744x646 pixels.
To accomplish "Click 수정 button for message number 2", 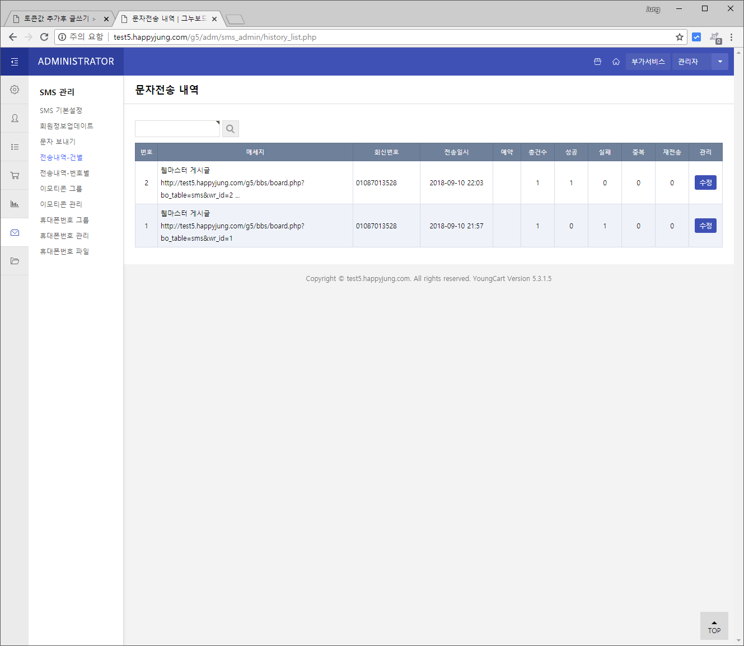I will click(705, 182).
